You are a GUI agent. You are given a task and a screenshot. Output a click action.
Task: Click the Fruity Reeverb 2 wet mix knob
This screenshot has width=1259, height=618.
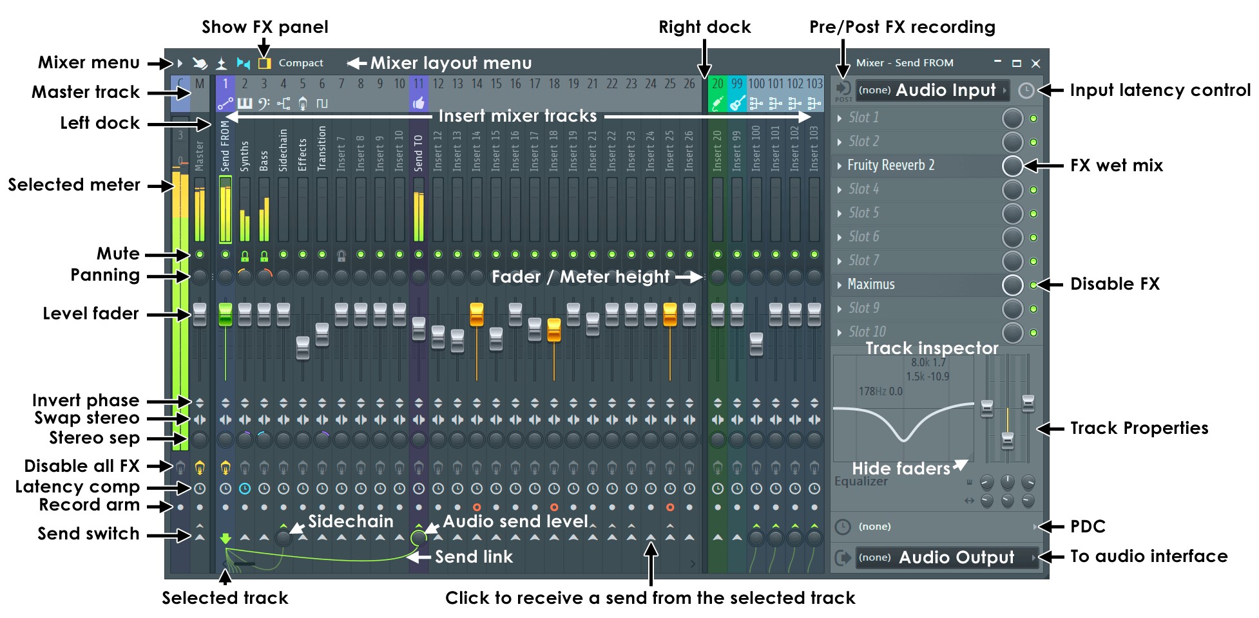[1013, 165]
